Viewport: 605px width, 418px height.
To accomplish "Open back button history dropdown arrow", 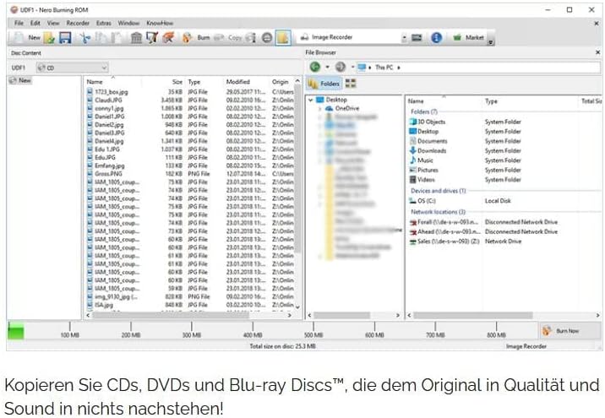I will [327, 67].
